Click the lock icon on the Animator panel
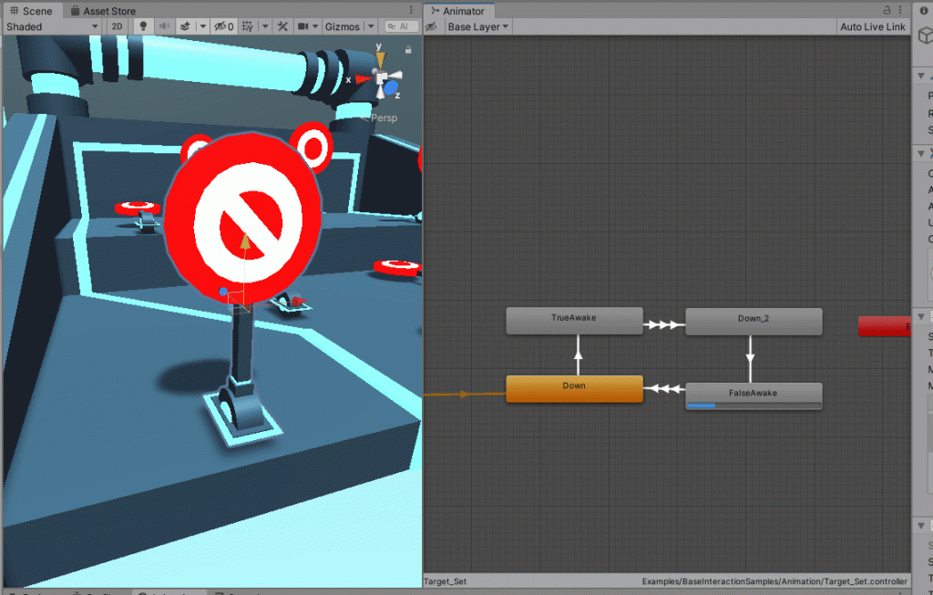 [x=887, y=9]
